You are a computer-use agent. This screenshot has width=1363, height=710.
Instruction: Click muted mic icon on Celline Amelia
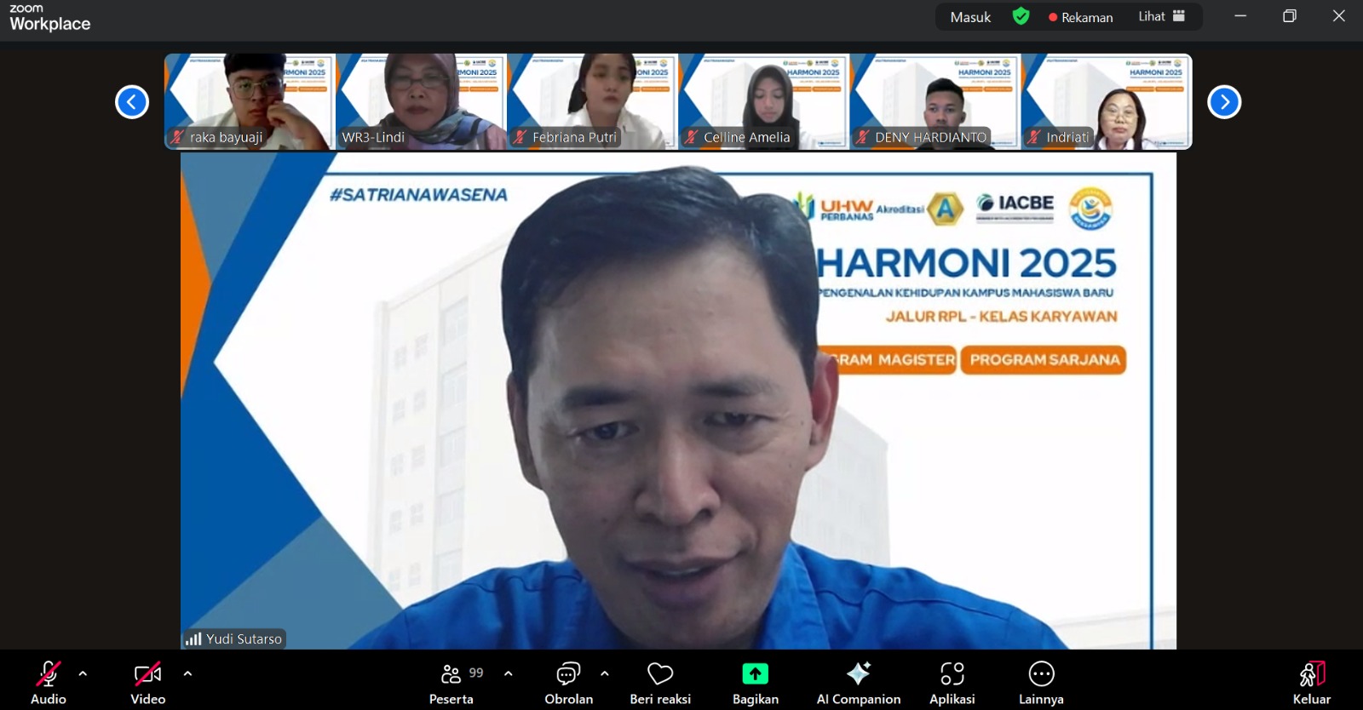(x=691, y=137)
